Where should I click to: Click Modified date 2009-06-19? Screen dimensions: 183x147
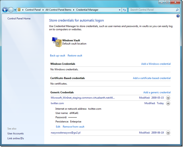(x=157, y=132)
